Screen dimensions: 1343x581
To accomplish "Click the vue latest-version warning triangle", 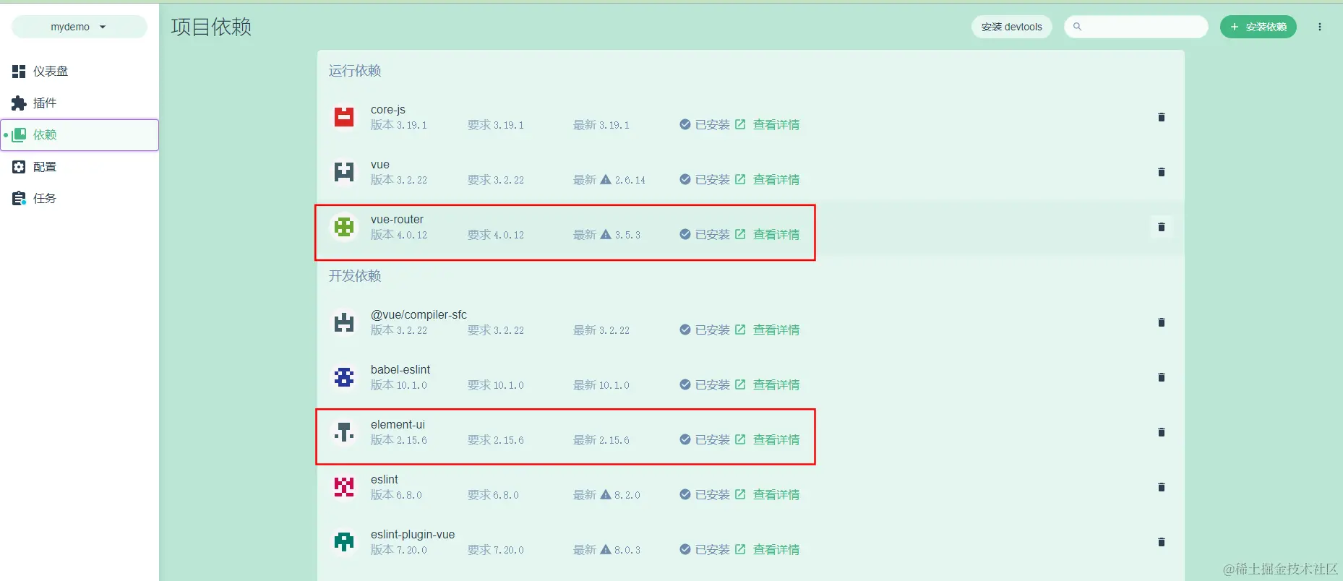I will coord(606,179).
